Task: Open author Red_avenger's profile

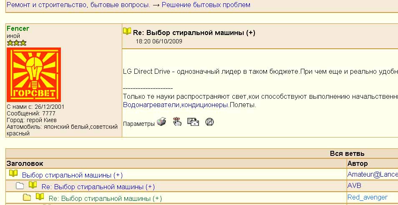Action: pyautogui.click(x=367, y=197)
